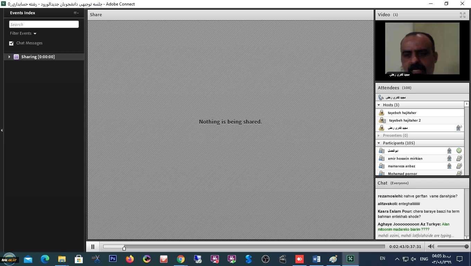Image resolution: width=471 pixels, height=266 pixels.
Task: Collapse the Events Index side panel arrow
Action: pyautogui.click(x=2, y=130)
